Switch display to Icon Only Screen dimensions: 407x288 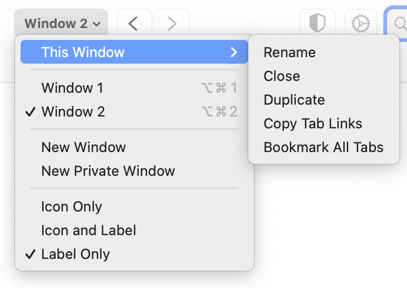pos(72,207)
